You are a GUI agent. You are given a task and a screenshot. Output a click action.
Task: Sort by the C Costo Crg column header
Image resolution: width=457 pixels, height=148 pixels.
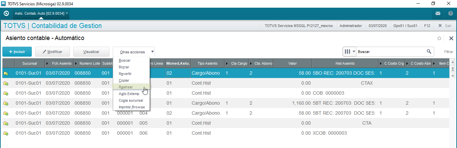[x=392, y=63]
